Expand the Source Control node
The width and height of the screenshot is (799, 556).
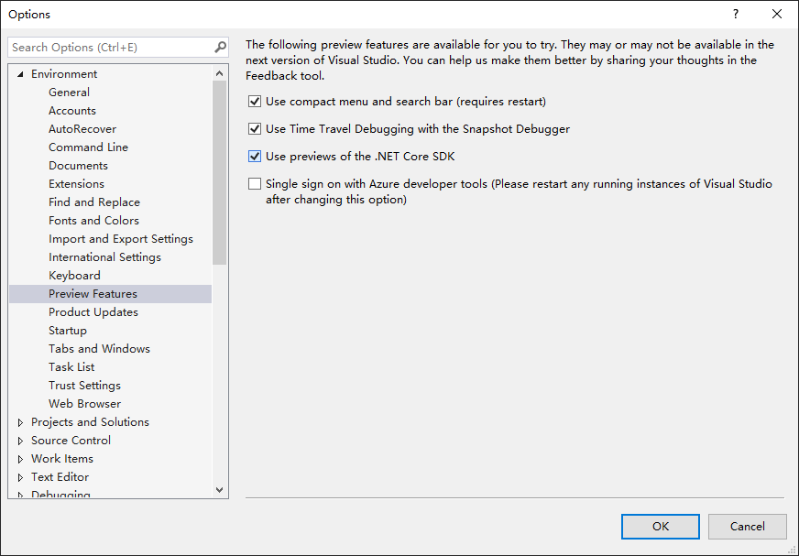(x=20, y=441)
